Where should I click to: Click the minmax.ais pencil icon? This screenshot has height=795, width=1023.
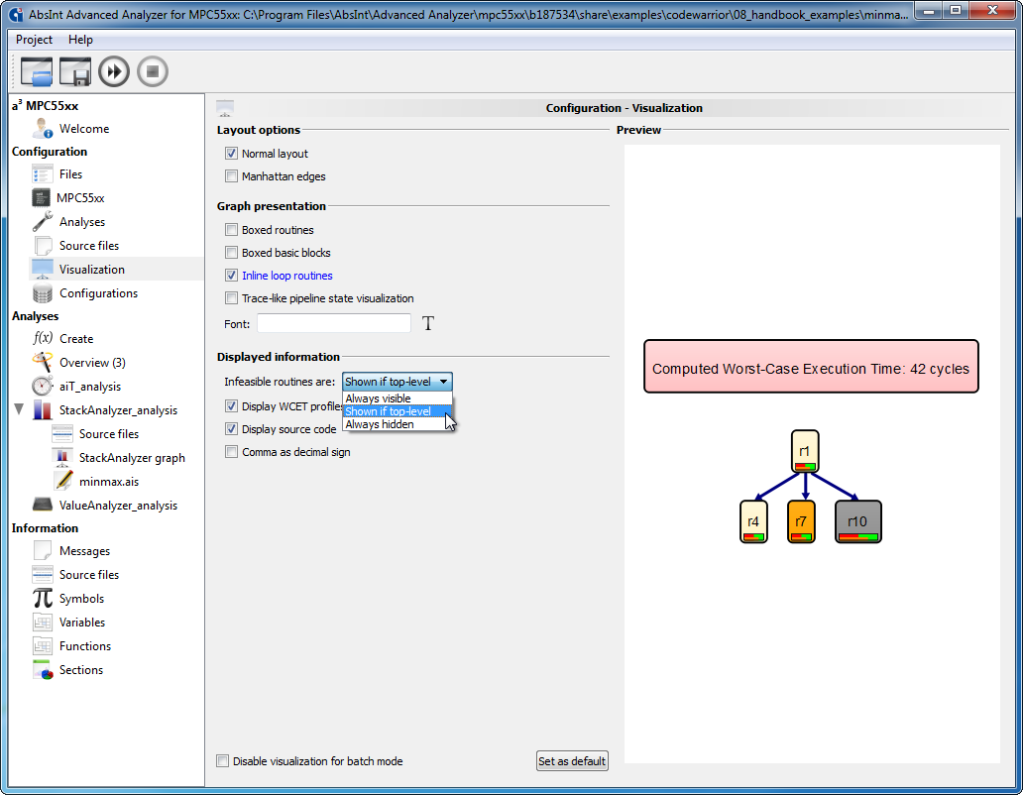pos(63,481)
